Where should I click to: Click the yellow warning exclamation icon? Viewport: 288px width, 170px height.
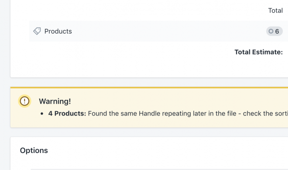click(24, 101)
